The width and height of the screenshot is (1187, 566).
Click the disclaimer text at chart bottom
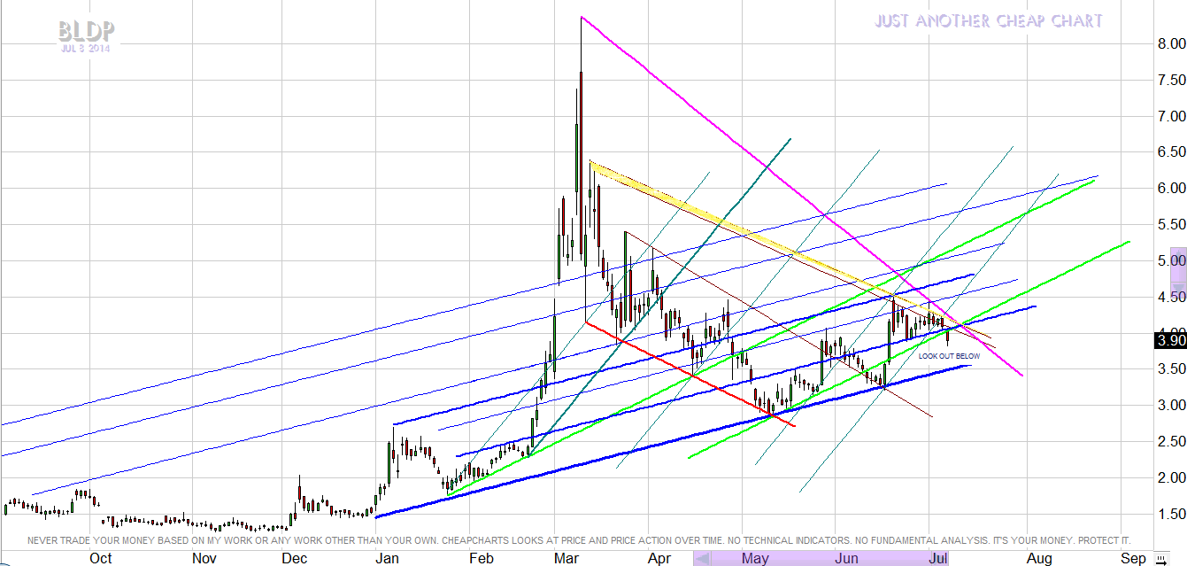click(x=579, y=539)
